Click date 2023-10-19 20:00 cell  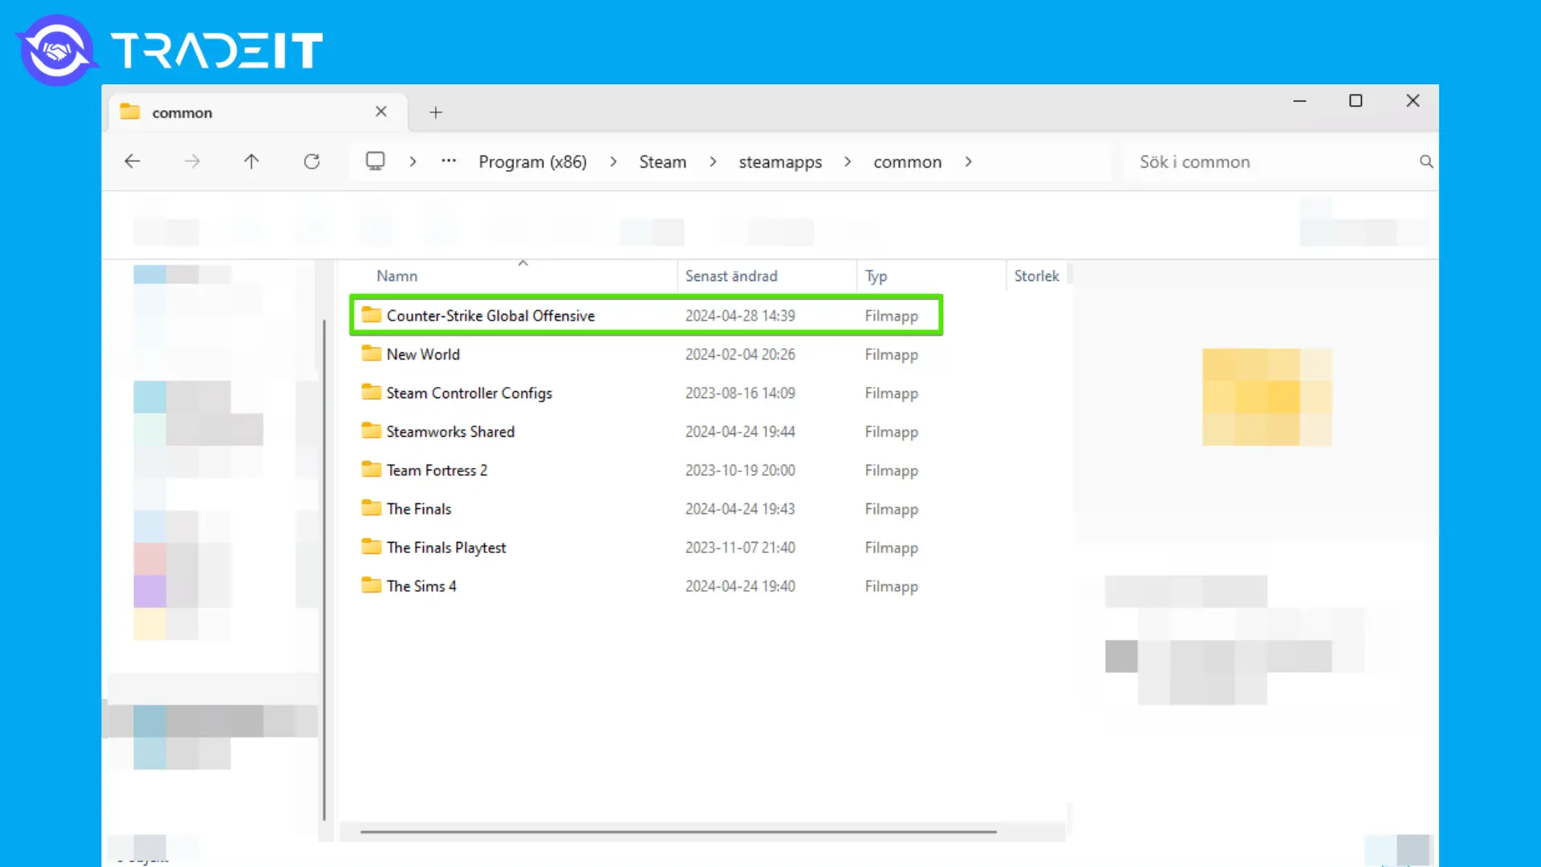coord(740,470)
